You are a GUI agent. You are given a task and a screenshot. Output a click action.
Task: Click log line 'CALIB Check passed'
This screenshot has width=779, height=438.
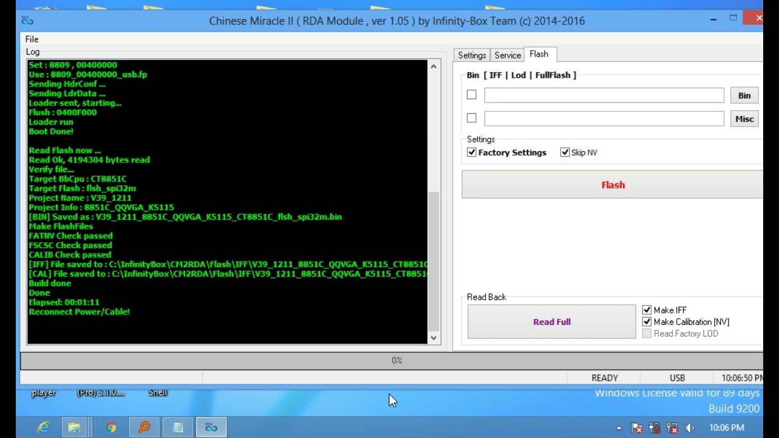point(70,255)
